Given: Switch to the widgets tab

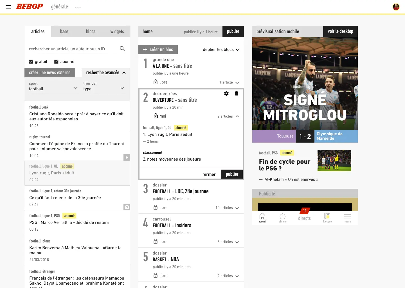Looking at the screenshot, I should [117, 31].
